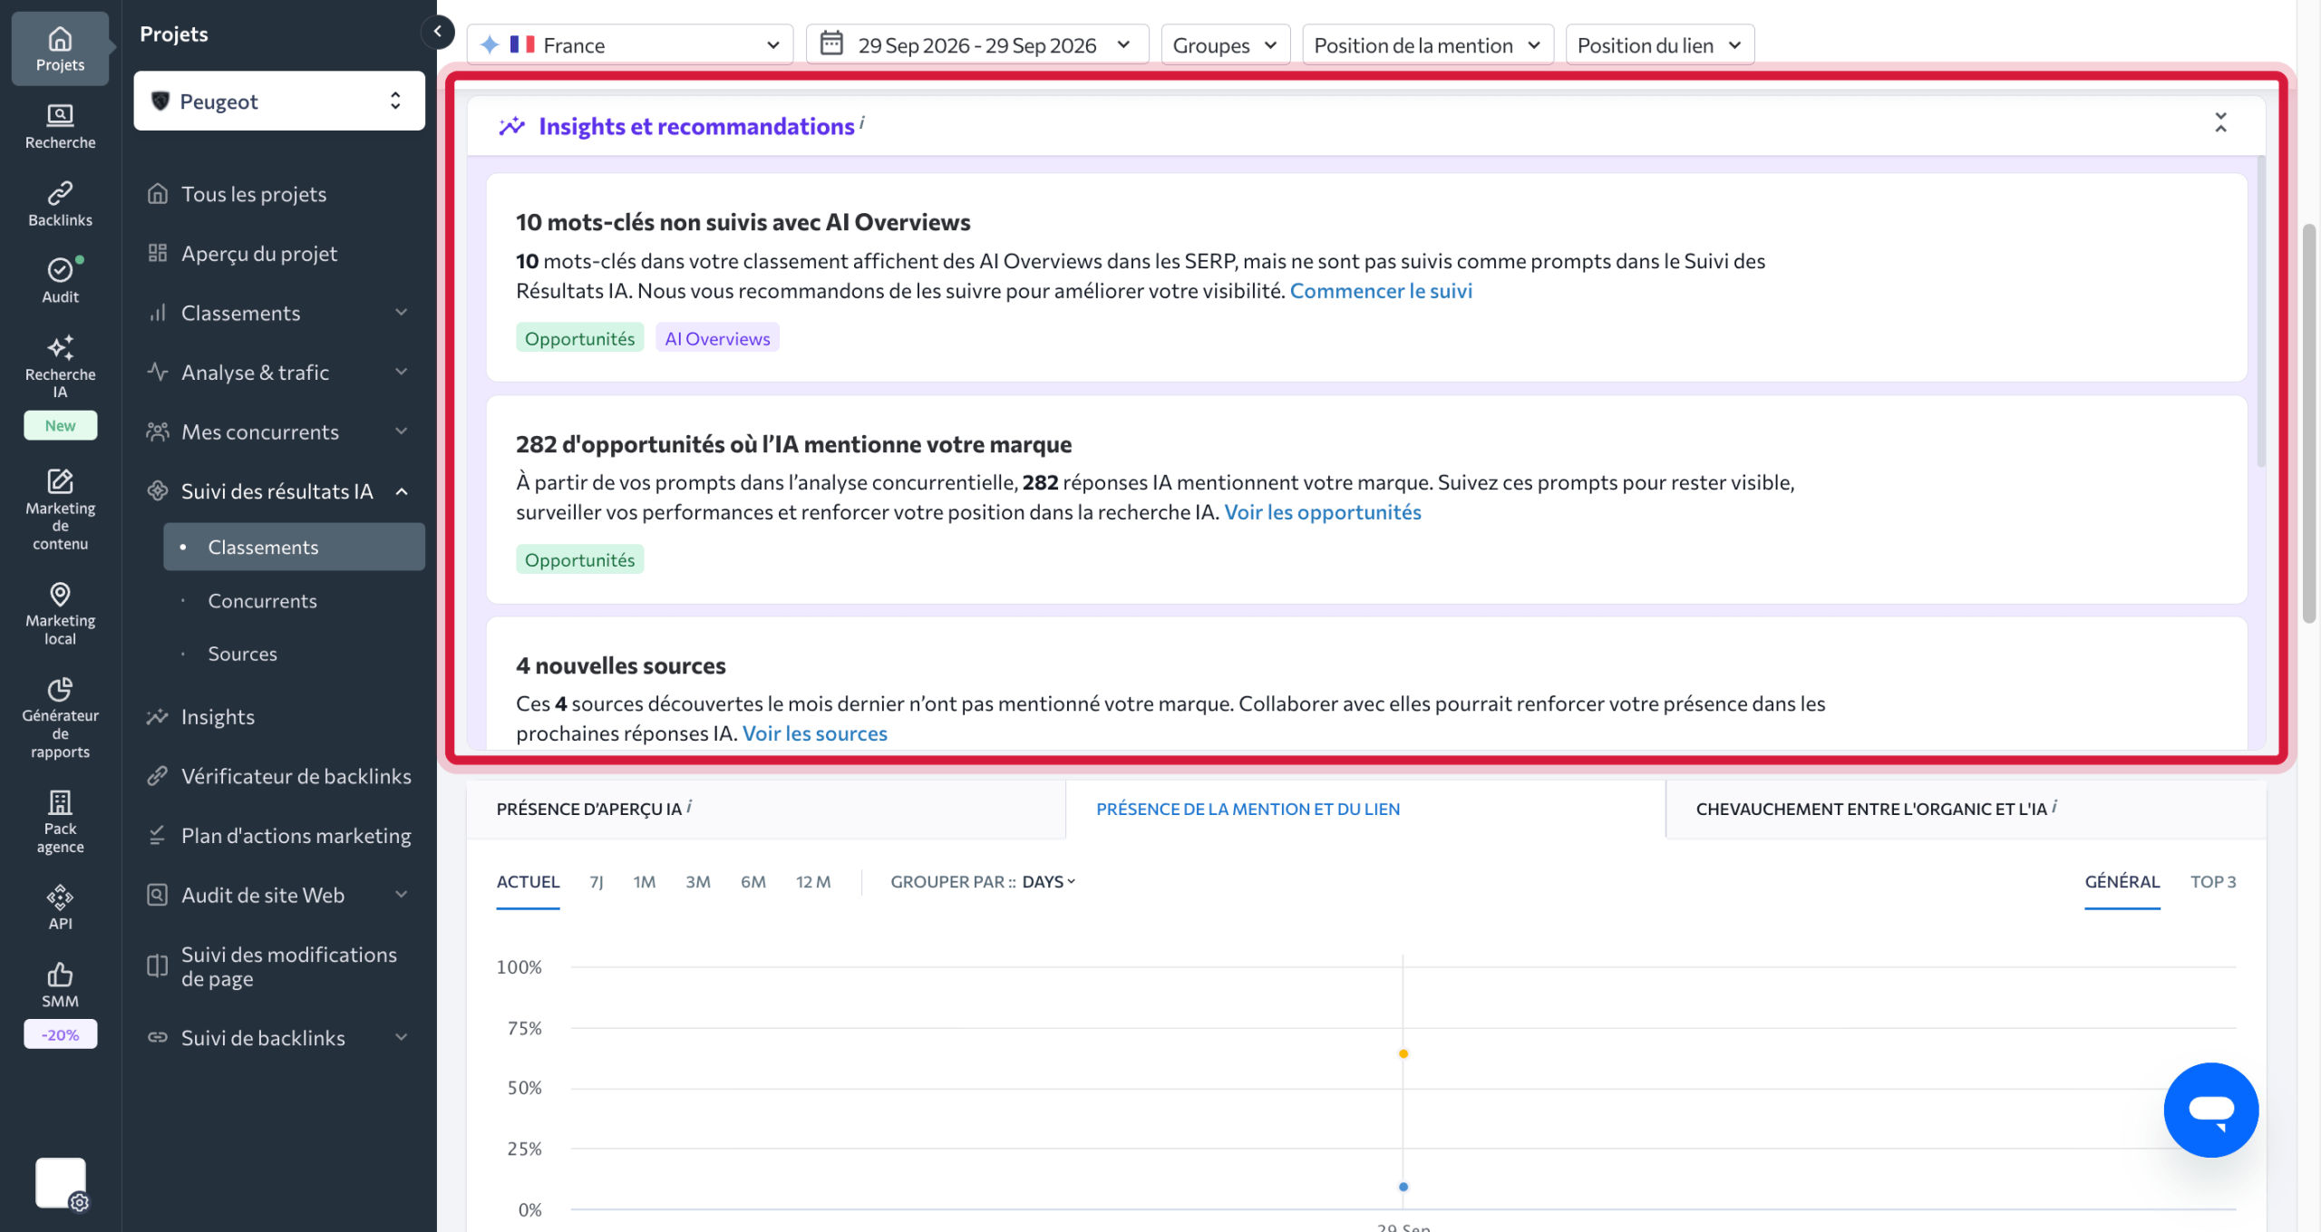Open account settings avatar at bottom
This screenshot has height=1232, width=2321.
(61, 1184)
